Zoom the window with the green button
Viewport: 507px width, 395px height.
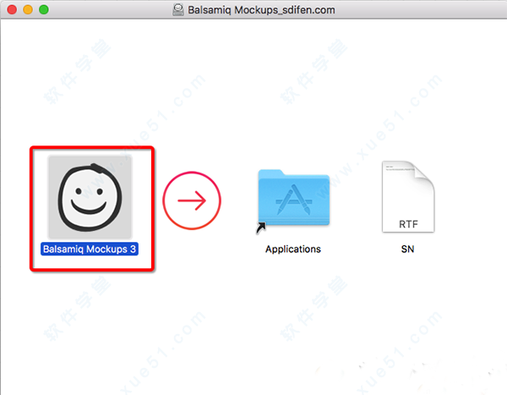[x=44, y=9]
